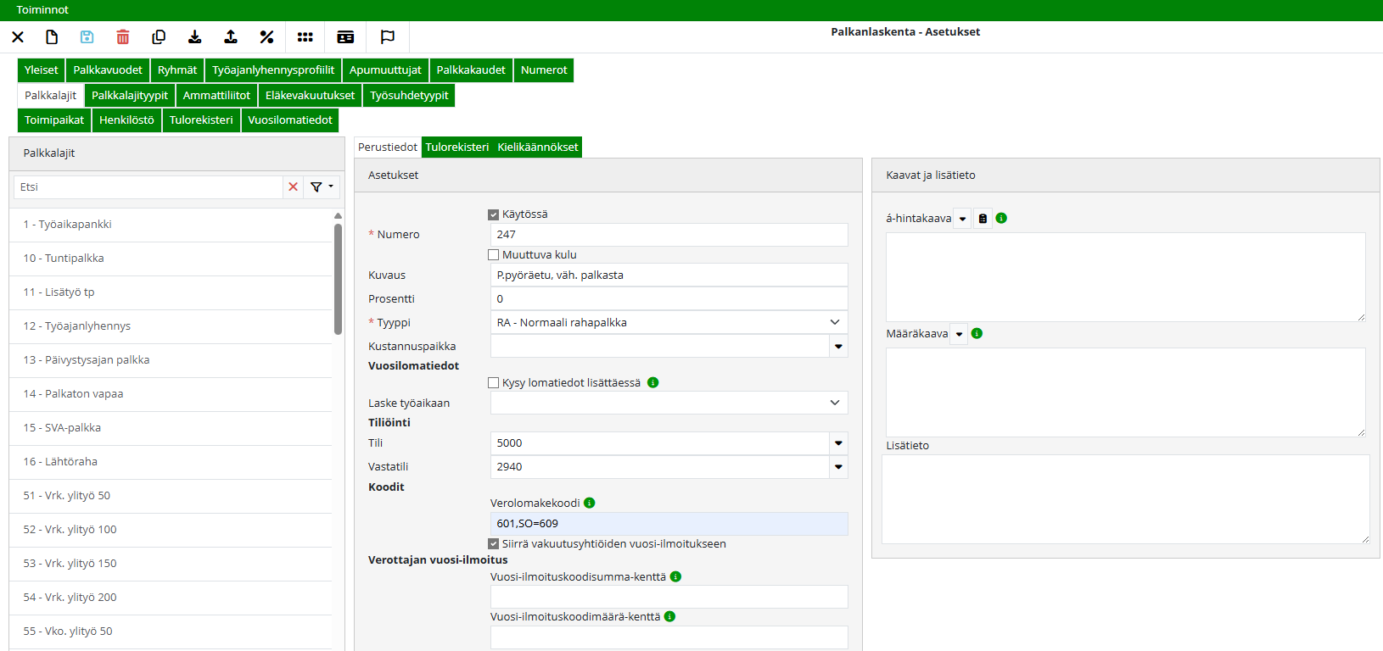This screenshot has width=1383, height=651.
Task: Click the clipboard icon beside á-hintakaava
Action: [983, 219]
